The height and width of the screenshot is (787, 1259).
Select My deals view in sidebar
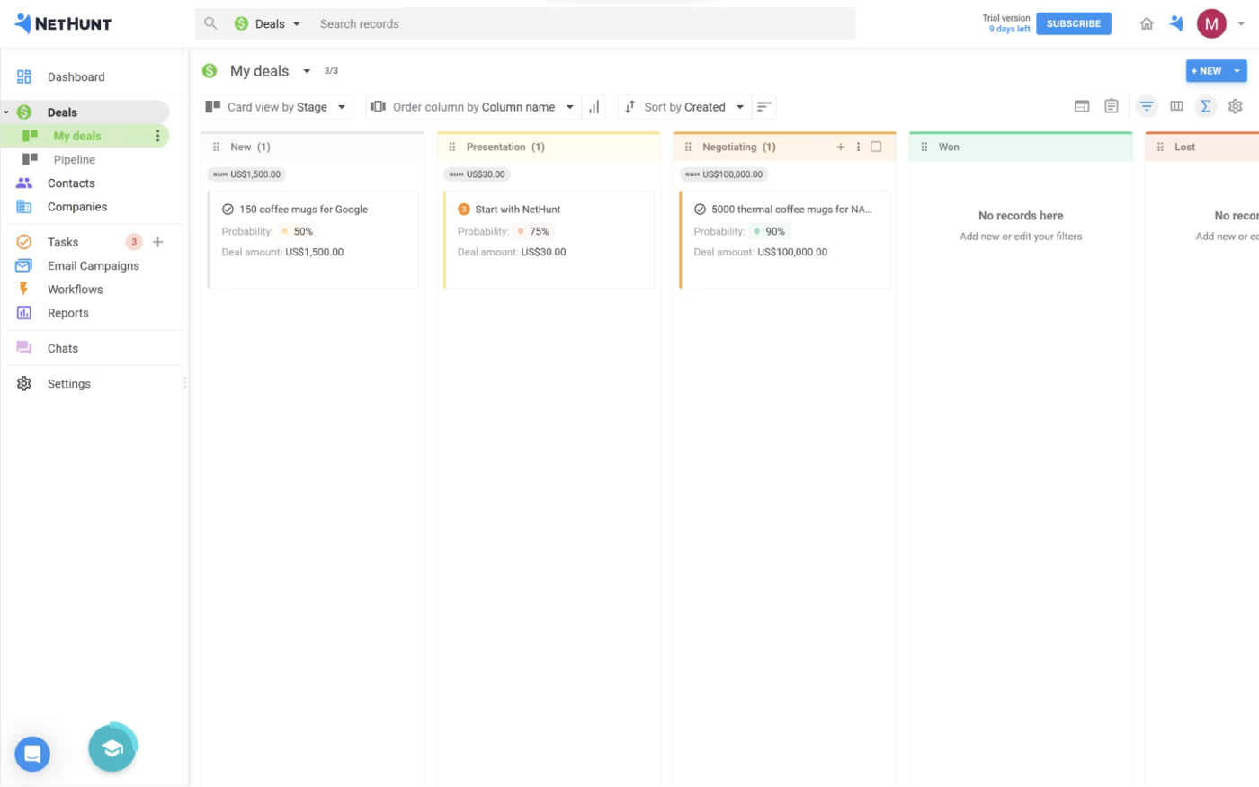click(x=77, y=136)
